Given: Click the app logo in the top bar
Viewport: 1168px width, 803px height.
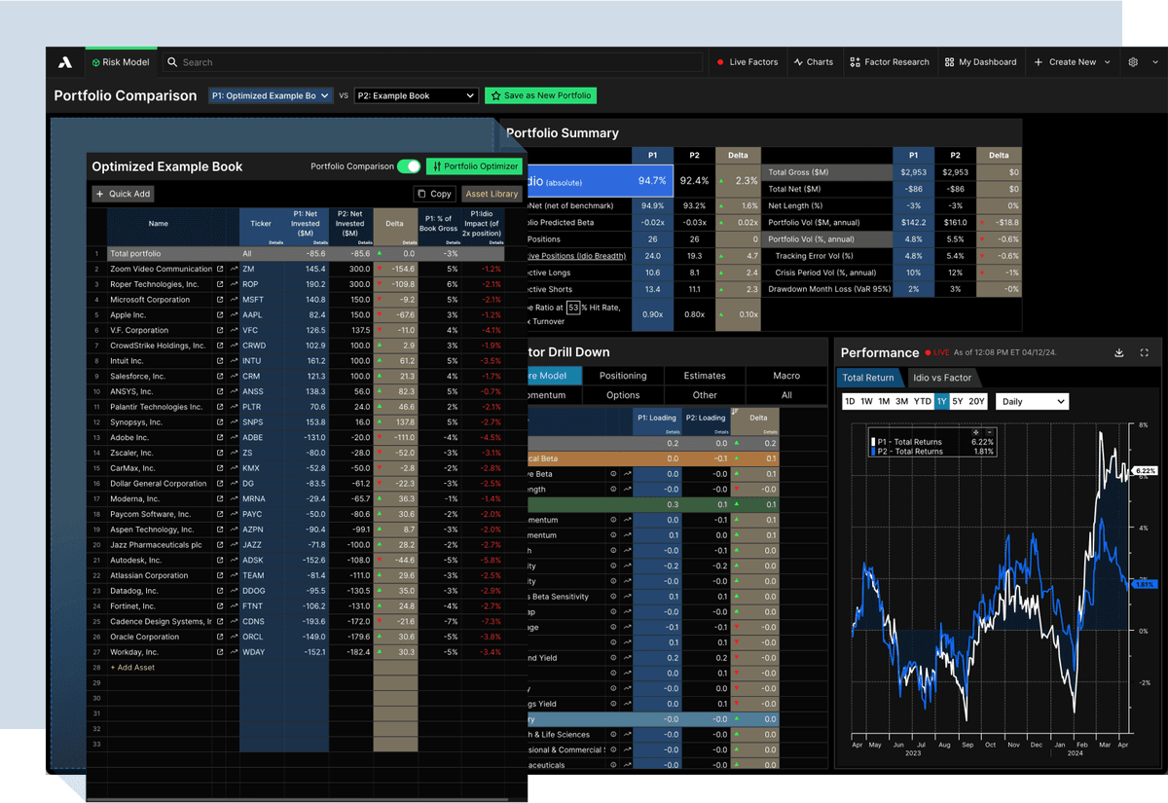Looking at the screenshot, I should pyautogui.click(x=65, y=62).
